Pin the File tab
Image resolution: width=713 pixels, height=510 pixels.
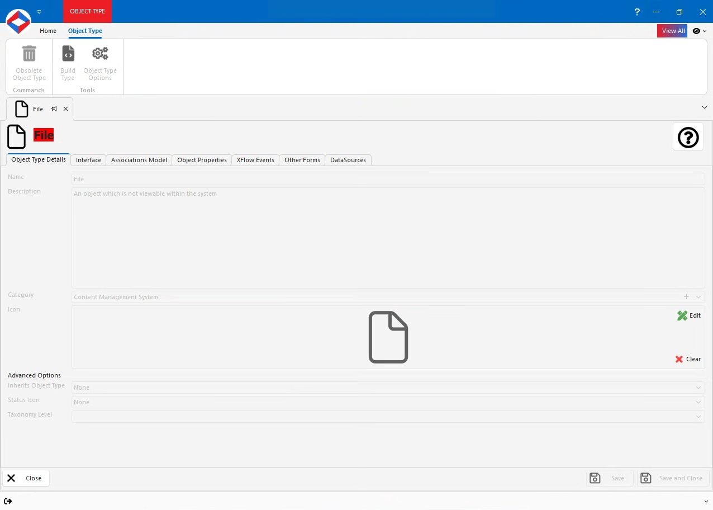[54, 108]
